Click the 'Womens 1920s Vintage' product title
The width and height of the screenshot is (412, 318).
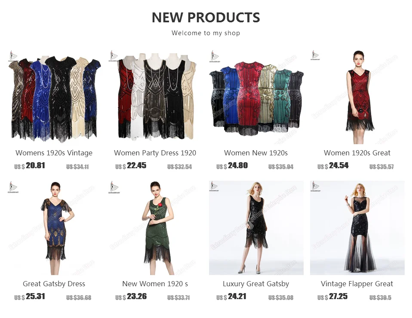tap(54, 153)
